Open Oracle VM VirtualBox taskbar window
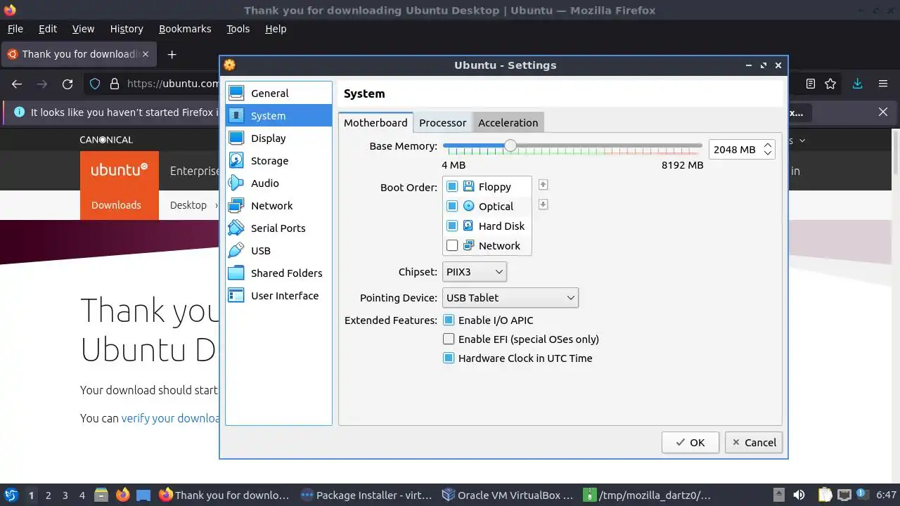Screen dimensions: 900x506 [x=508, y=495]
